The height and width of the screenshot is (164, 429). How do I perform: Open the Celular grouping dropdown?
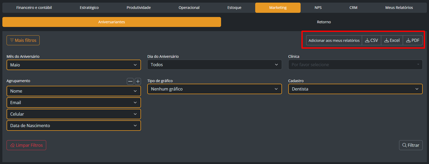74,114
